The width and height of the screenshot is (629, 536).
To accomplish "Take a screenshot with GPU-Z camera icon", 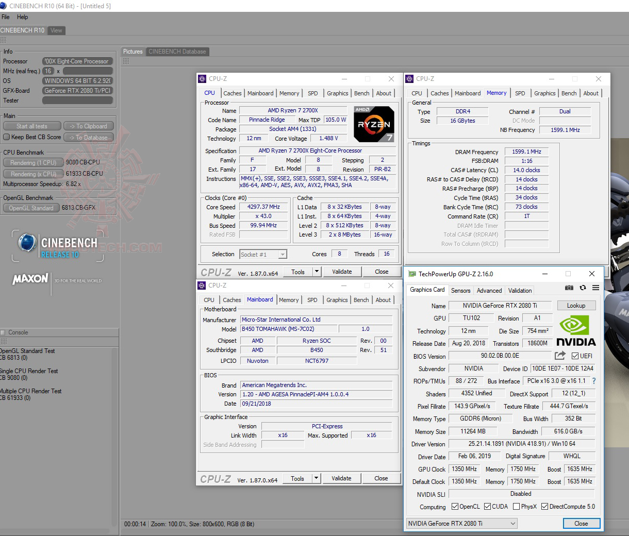I will coord(569,288).
